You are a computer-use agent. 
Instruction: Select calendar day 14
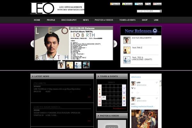point(124,93)
